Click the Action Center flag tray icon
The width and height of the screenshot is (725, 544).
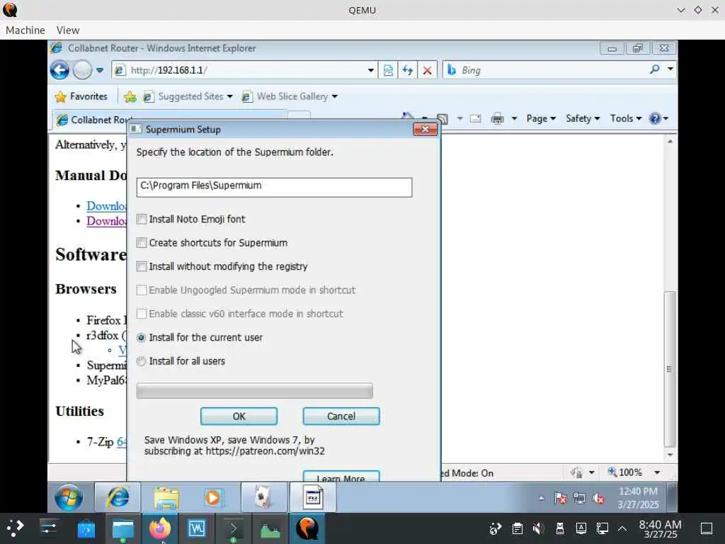[x=561, y=498]
